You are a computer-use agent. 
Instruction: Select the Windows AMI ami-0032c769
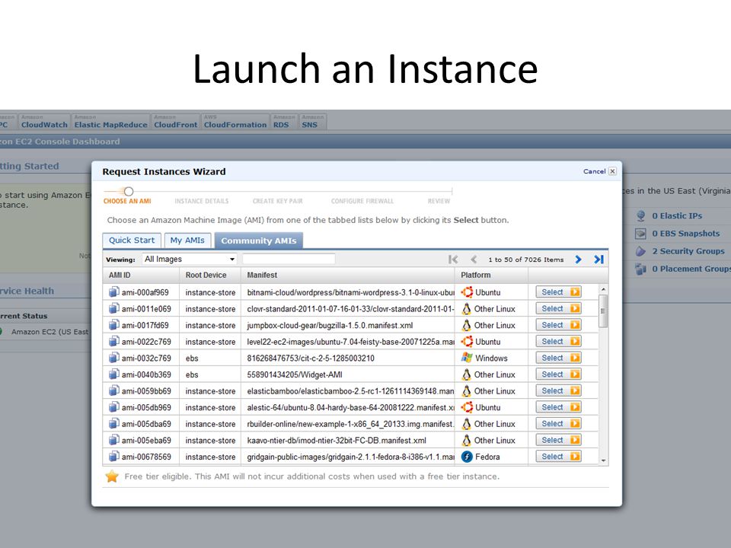click(x=558, y=358)
